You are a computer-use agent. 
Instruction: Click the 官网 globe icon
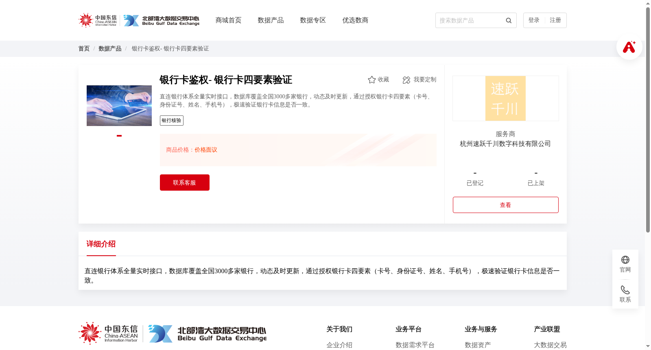[625, 260]
